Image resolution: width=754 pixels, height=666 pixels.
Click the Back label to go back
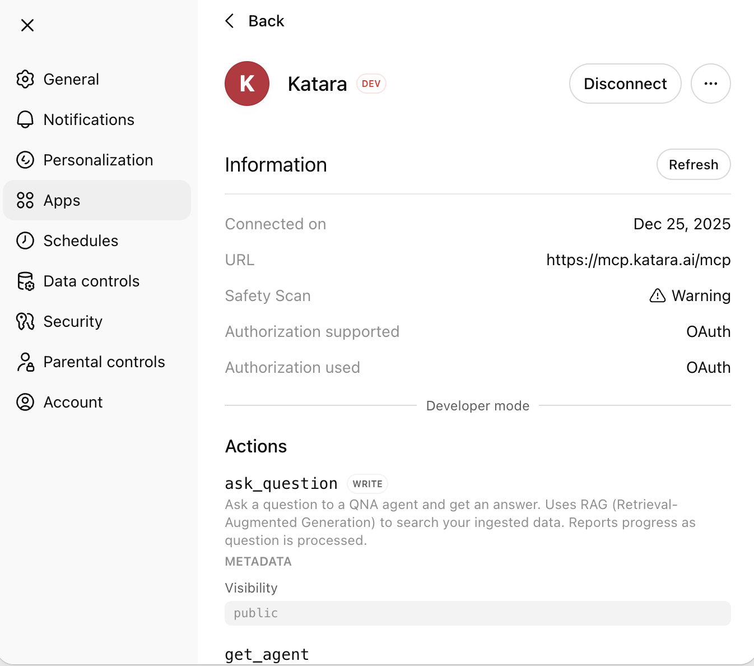click(266, 21)
